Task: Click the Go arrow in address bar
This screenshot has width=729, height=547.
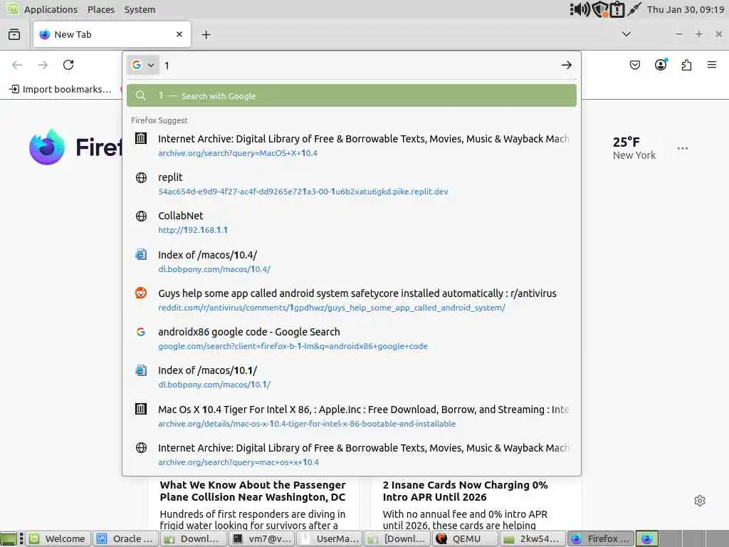Action: click(566, 65)
